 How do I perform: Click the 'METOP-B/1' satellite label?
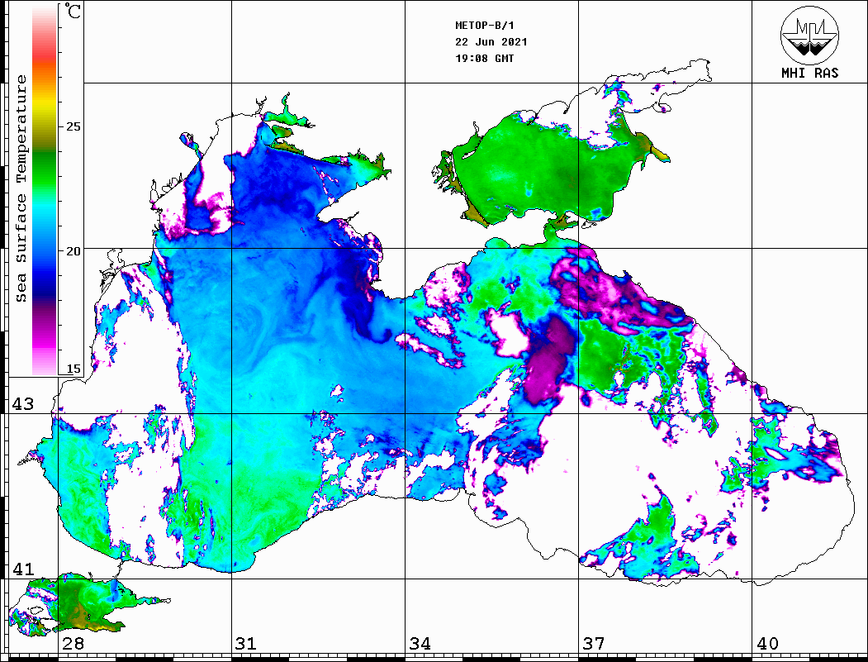[485, 26]
